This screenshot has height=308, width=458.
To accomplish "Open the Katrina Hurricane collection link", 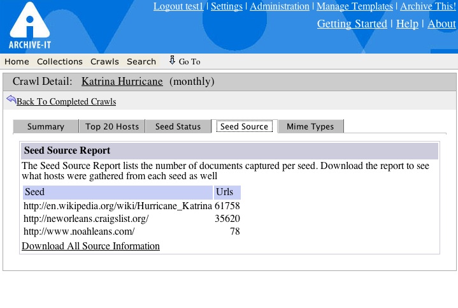I will [122, 82].
